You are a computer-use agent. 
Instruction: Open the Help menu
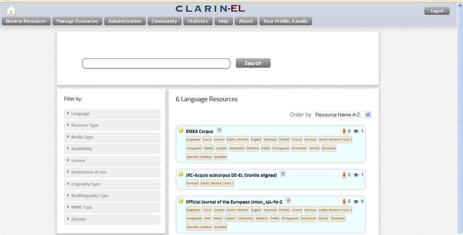click(224, 21)
